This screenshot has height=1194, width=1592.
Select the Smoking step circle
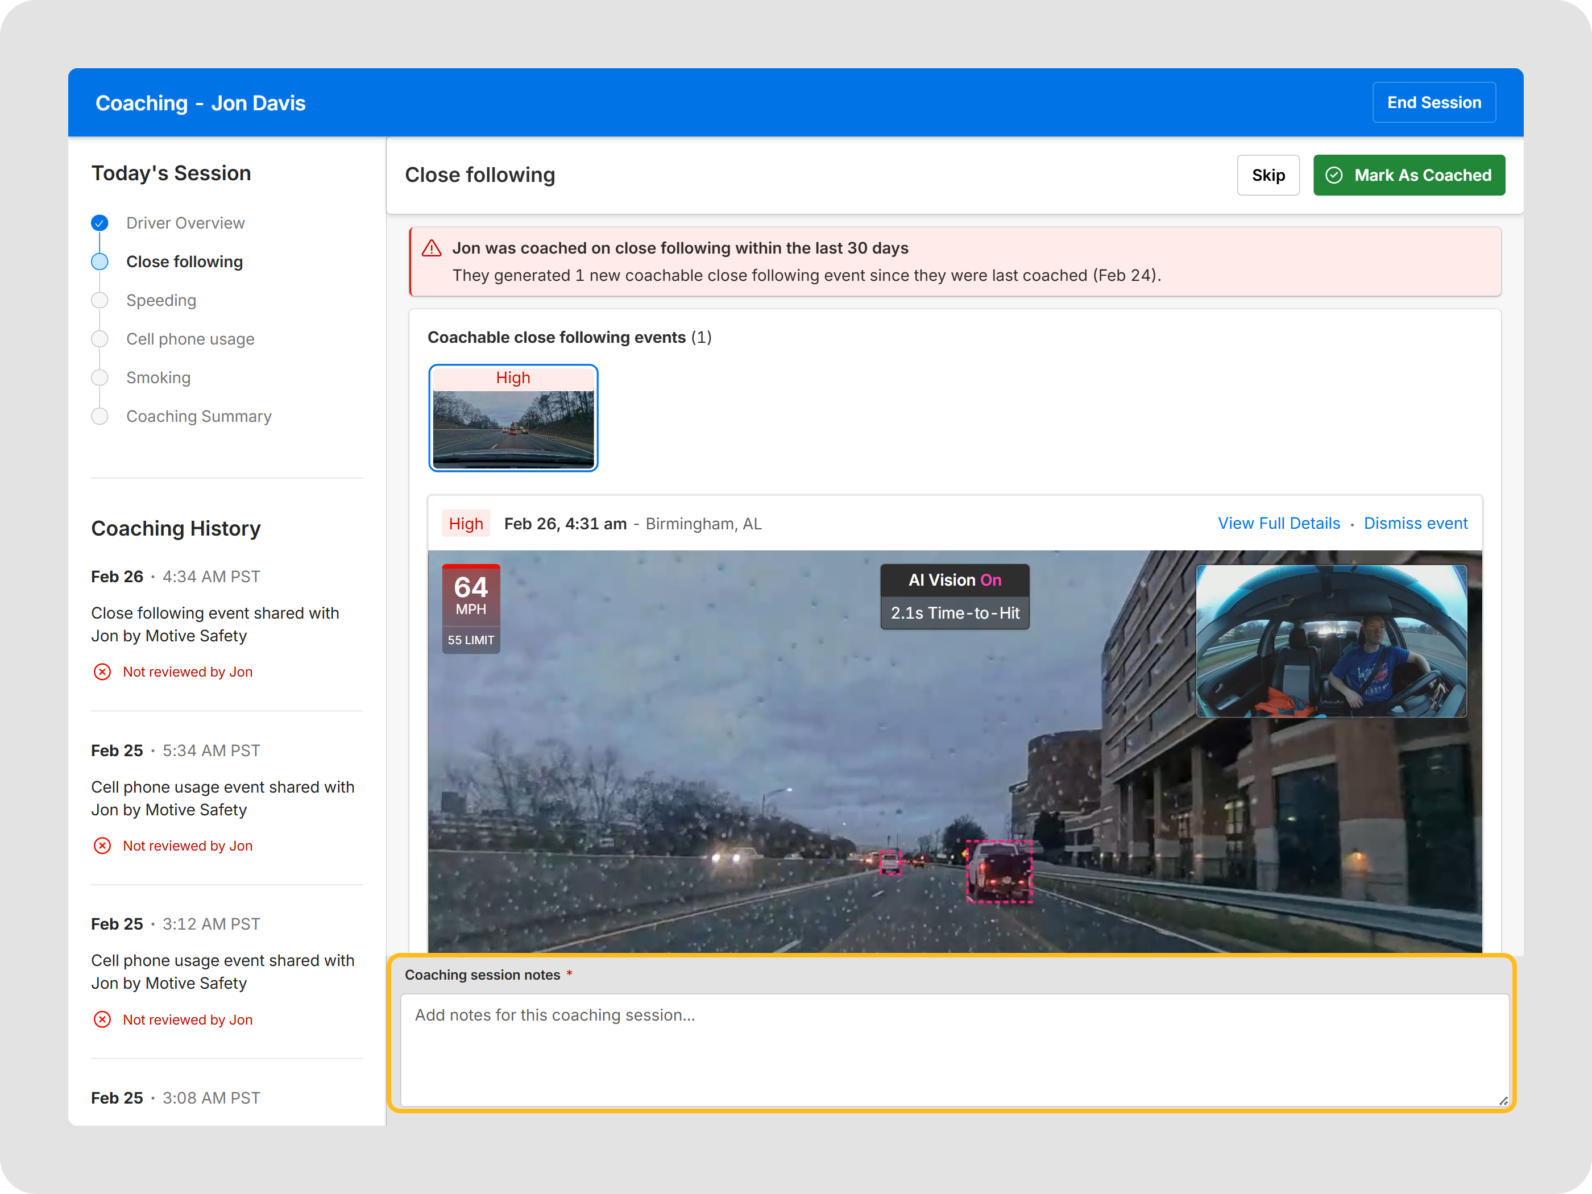point(100,377)
